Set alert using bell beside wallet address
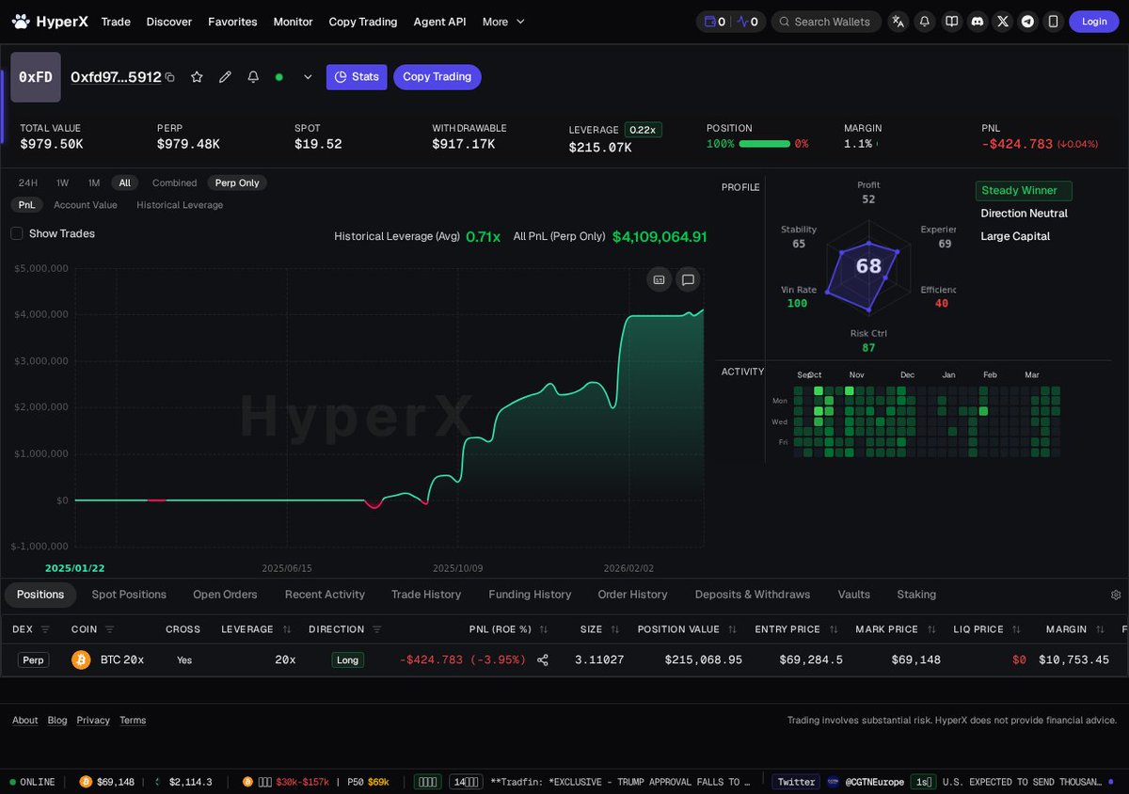The width and height of the screenshot is (1129, 794). pos(253,77)
